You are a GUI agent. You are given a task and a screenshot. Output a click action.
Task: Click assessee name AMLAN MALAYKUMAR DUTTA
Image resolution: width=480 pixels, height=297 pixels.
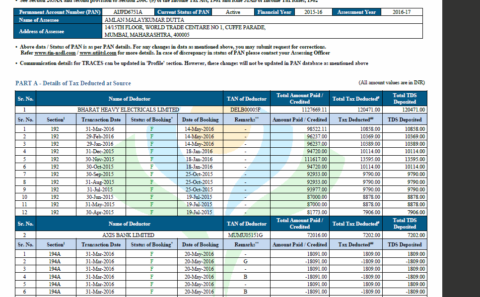[x=144, y=20]
